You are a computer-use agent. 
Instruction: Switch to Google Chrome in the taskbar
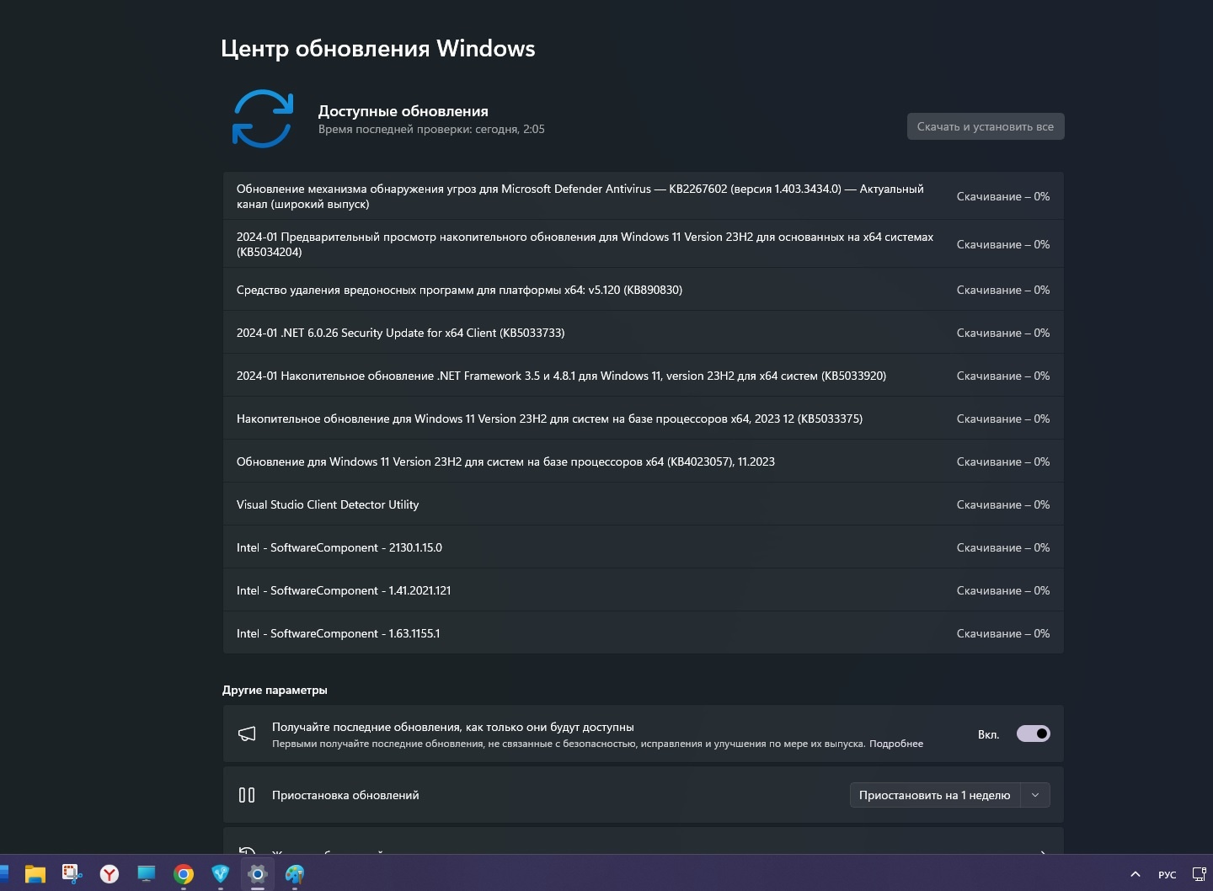point(184,874)
